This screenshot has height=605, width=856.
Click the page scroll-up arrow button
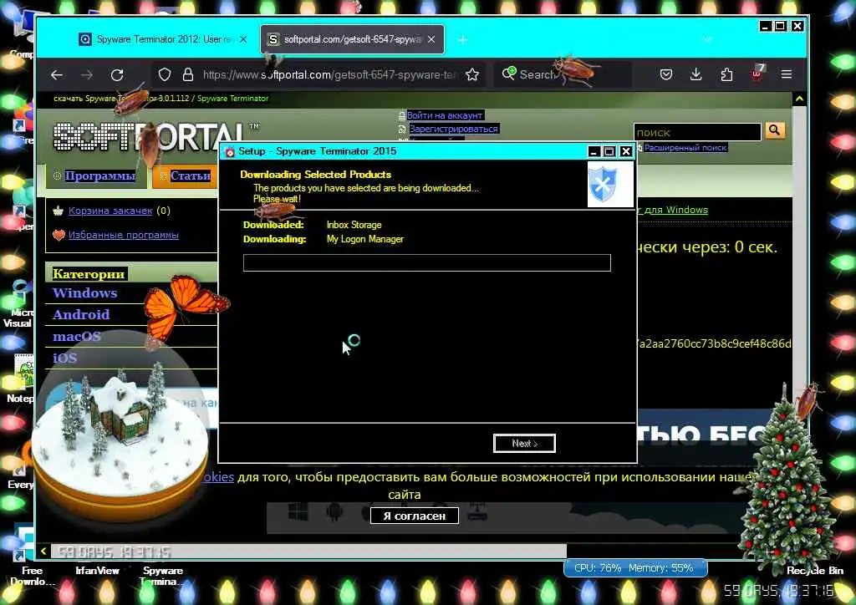[799, 99]
